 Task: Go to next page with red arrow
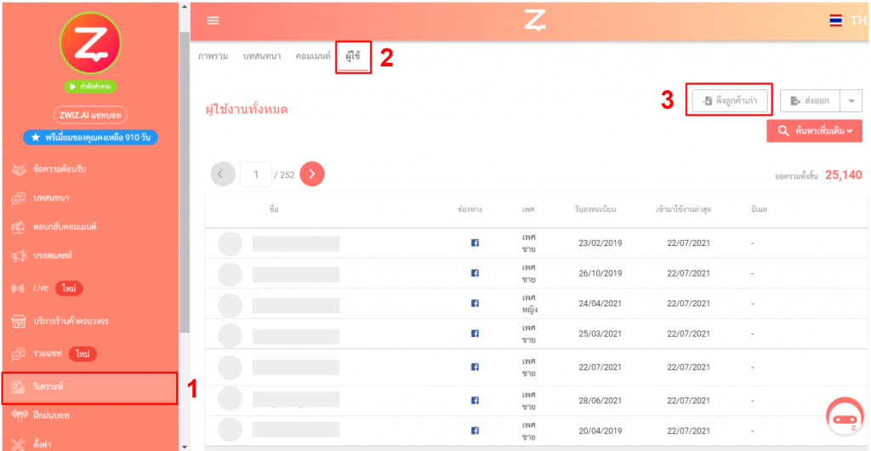point(312,174)
